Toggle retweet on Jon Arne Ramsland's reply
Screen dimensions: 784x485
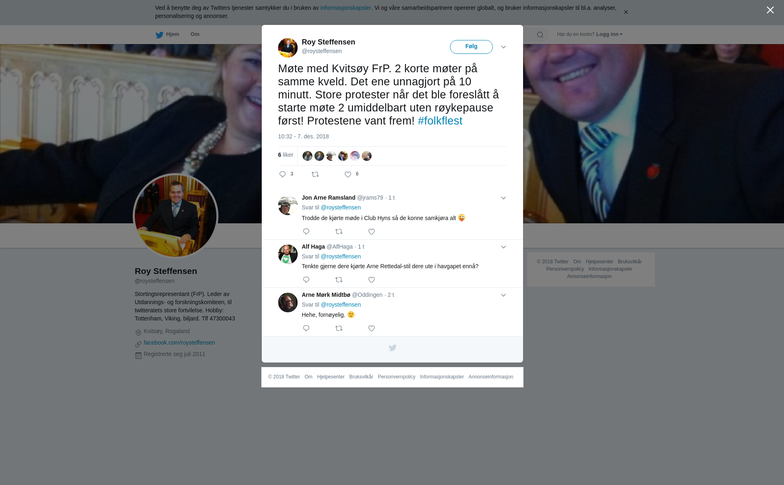click(339, 232)
